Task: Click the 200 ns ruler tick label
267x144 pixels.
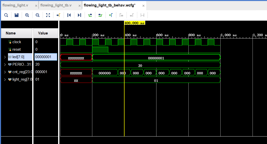Action: click(x=98, y=35)
